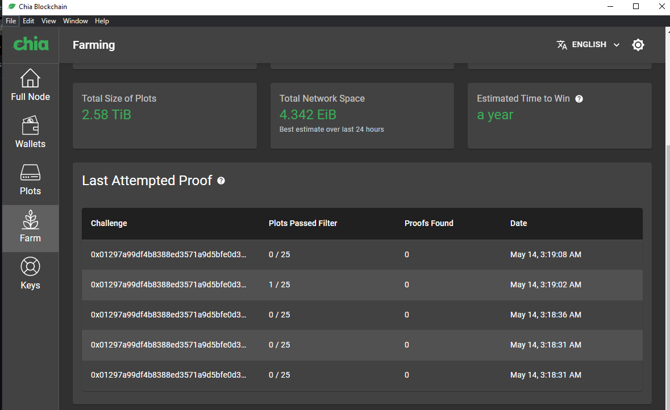This screenshot has width=670, height=410.
Task: Select challenge hash in the 3:19:08 AM row
Action: click(168, 254)
